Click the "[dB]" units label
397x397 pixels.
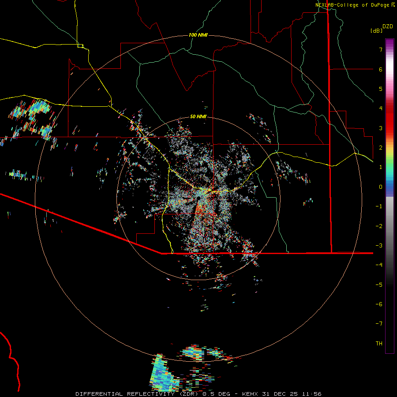pyautogui.click(x=377, y=30)
